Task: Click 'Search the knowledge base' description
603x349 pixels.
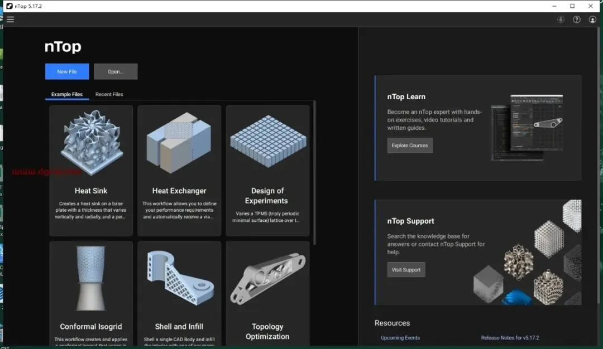Action: click(x=435, y=244)
